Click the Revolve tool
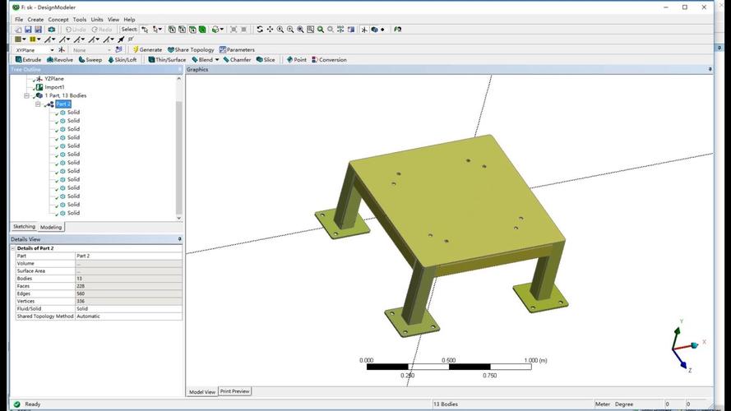This screenshot has height=411, width=731. 60,60
